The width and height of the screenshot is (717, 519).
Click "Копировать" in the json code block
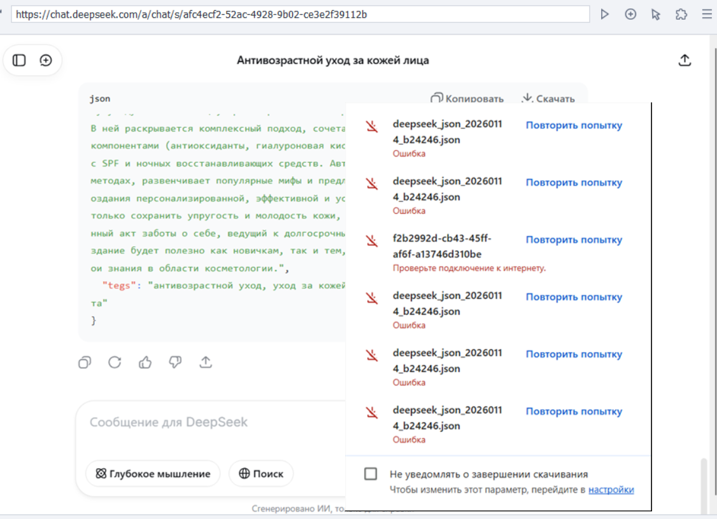pos(467,99)
